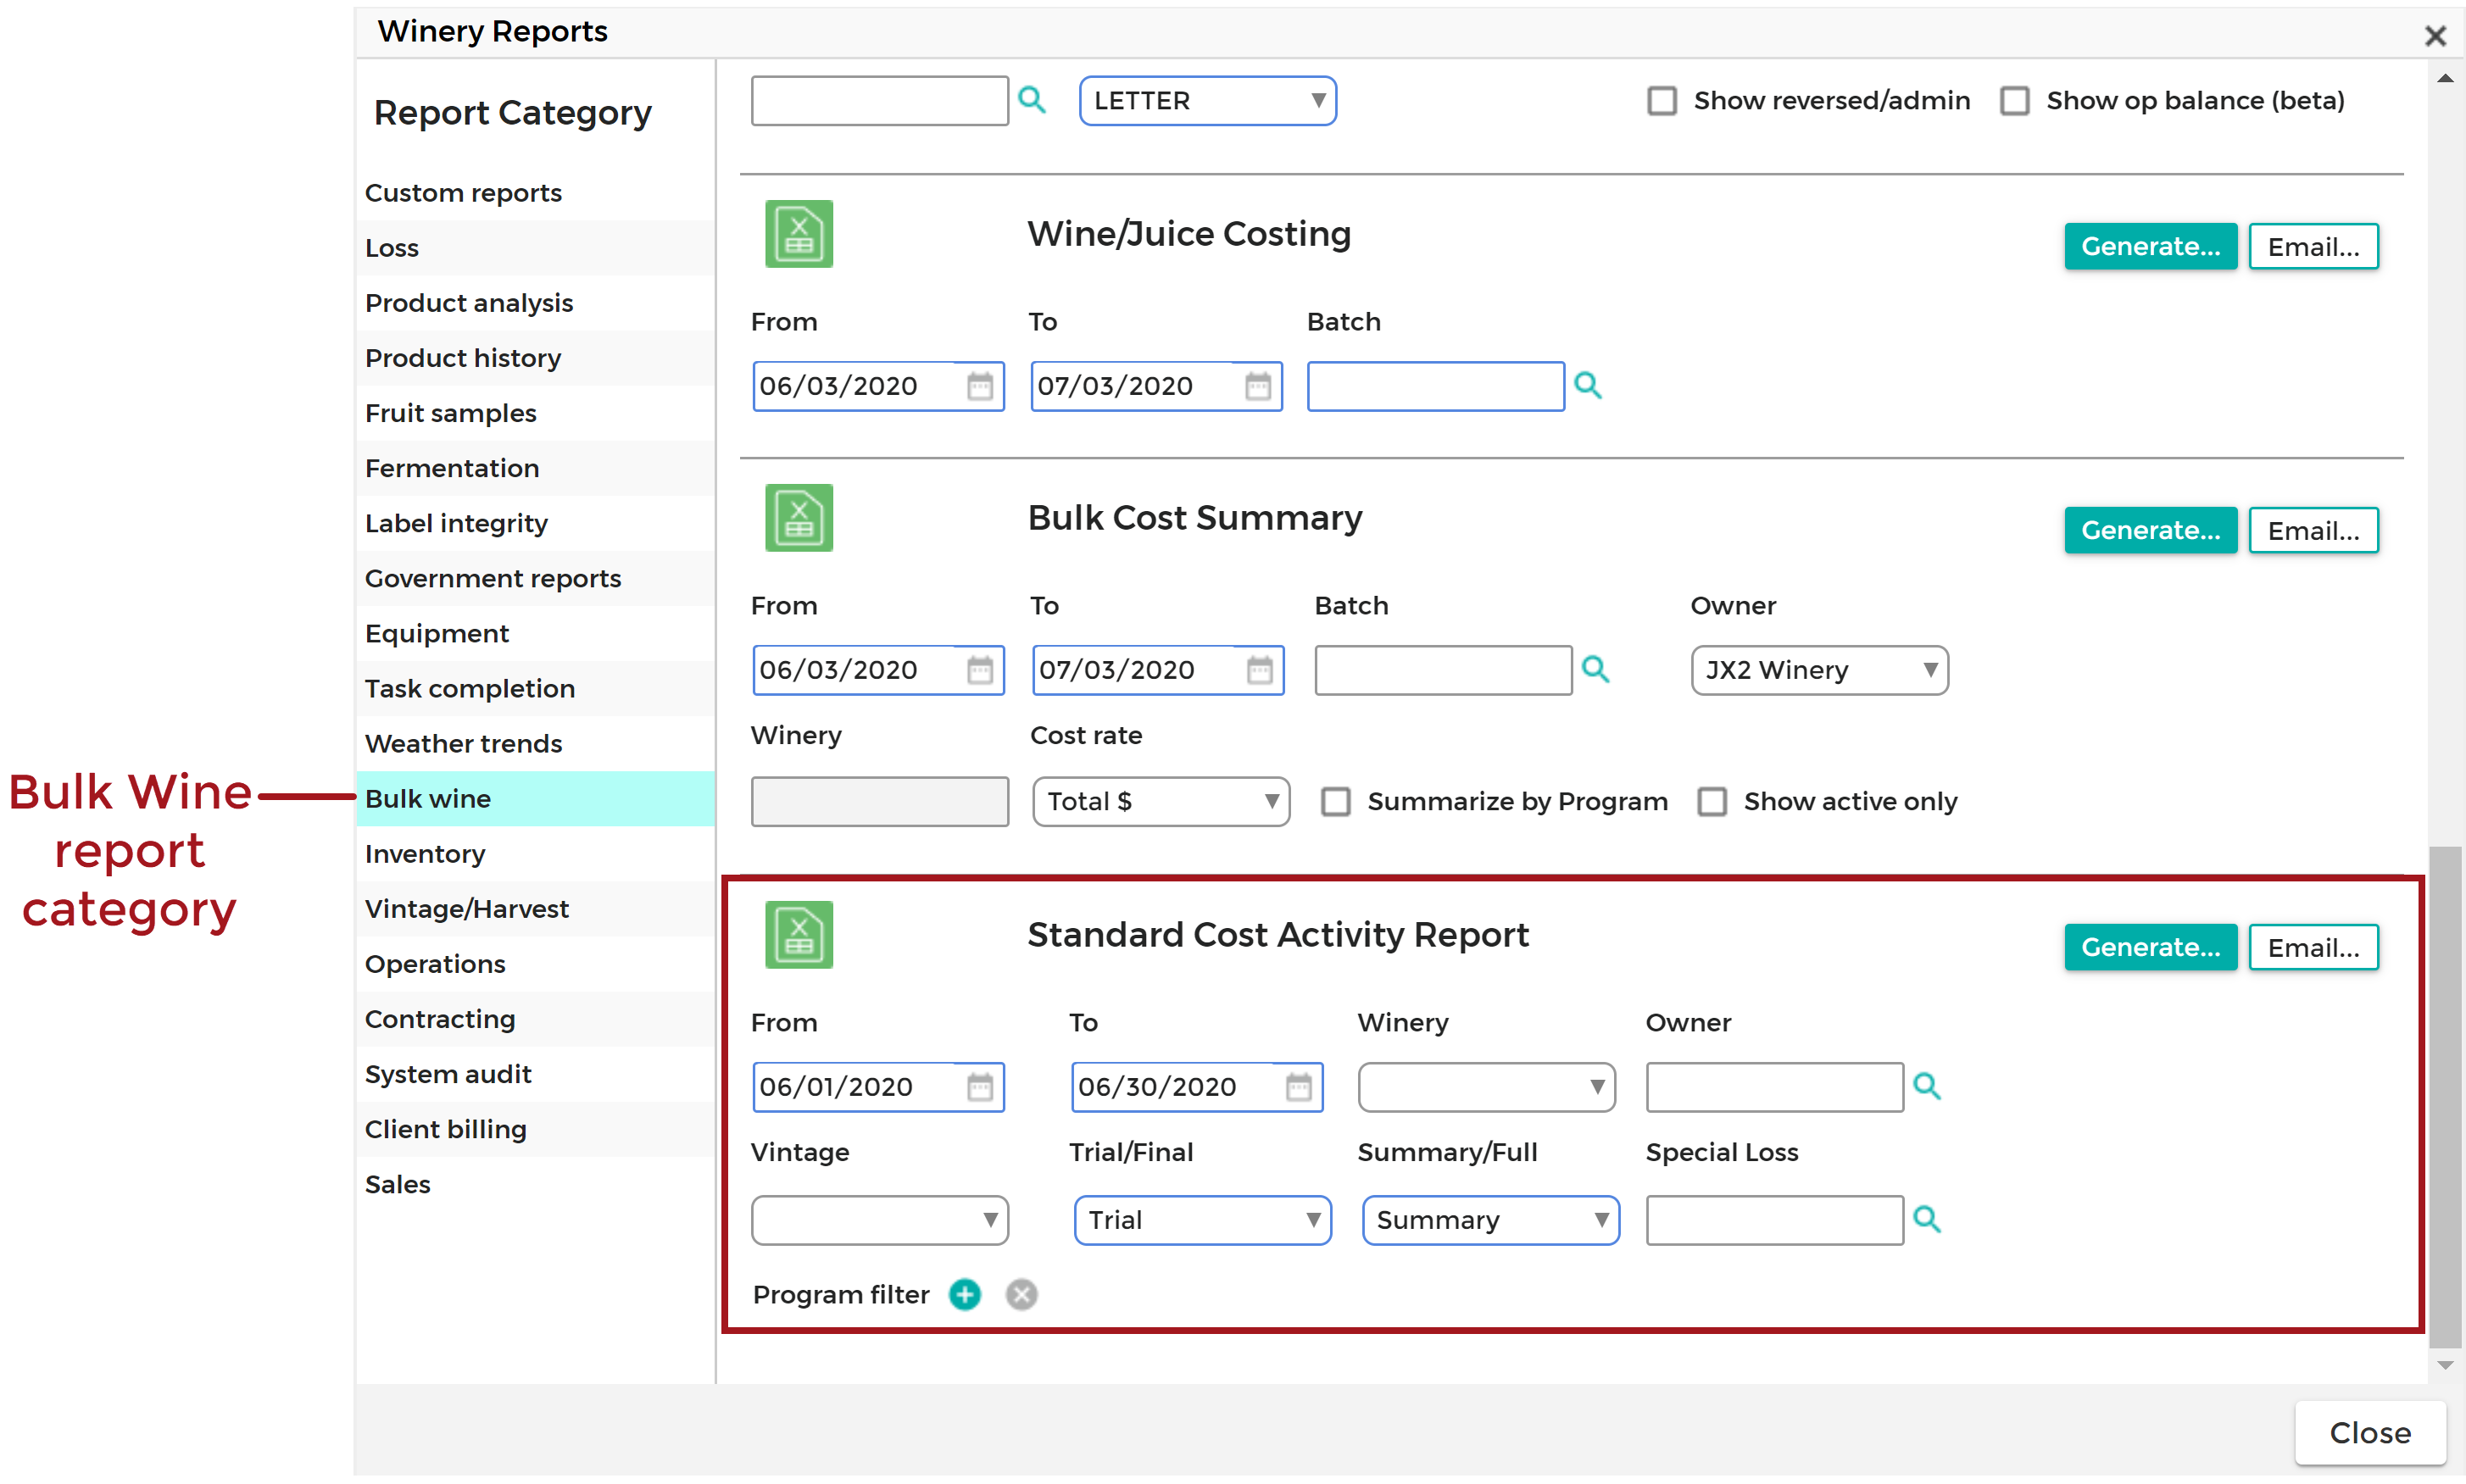Click the Standard Cost Activity Owner input field

(x=1775, y=1087)
